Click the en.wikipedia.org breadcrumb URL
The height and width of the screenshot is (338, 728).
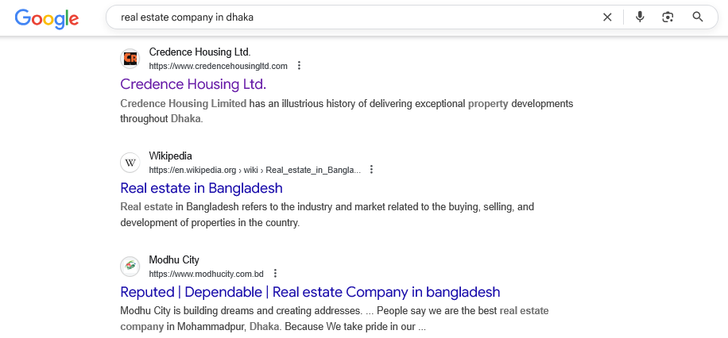[x=254, y=170]
